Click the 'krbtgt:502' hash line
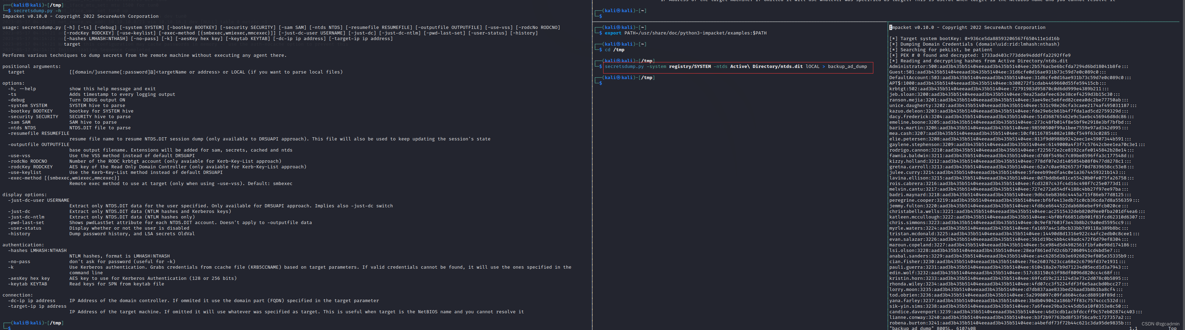1185x330 pixels. [x=999, y=89]
